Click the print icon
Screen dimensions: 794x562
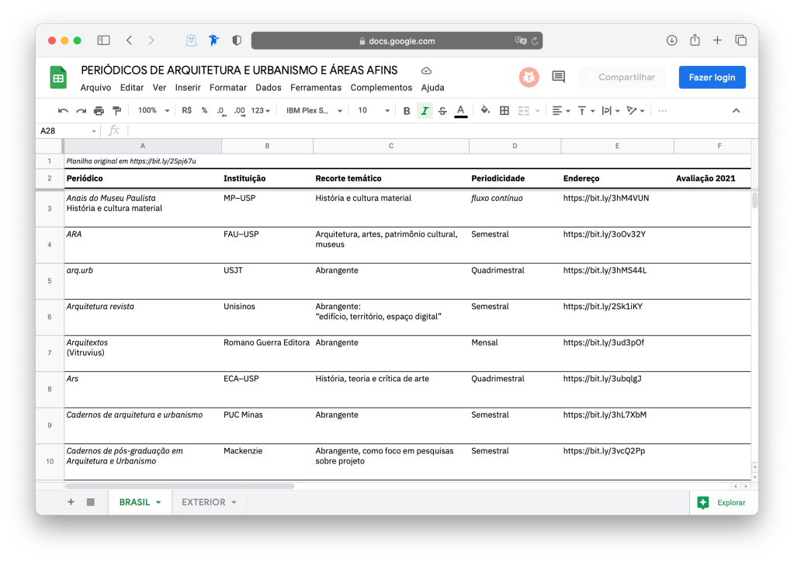(99, 111)
